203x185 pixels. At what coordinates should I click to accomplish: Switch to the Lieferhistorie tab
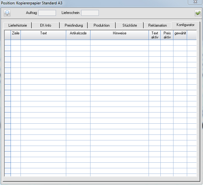pos(18,25)
